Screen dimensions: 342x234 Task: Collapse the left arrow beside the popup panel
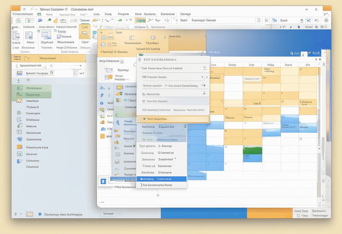[x=134, y=65]
